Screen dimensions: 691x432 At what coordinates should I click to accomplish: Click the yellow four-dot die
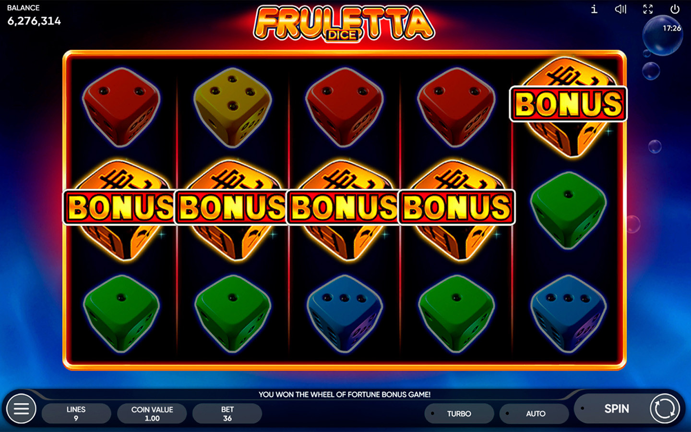[233, 107]
